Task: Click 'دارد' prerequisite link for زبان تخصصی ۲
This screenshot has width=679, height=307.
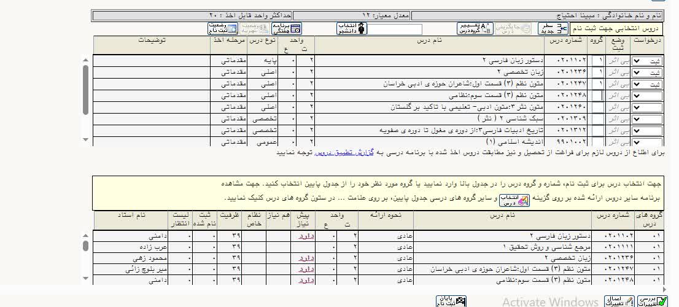Action: point(305,258)
